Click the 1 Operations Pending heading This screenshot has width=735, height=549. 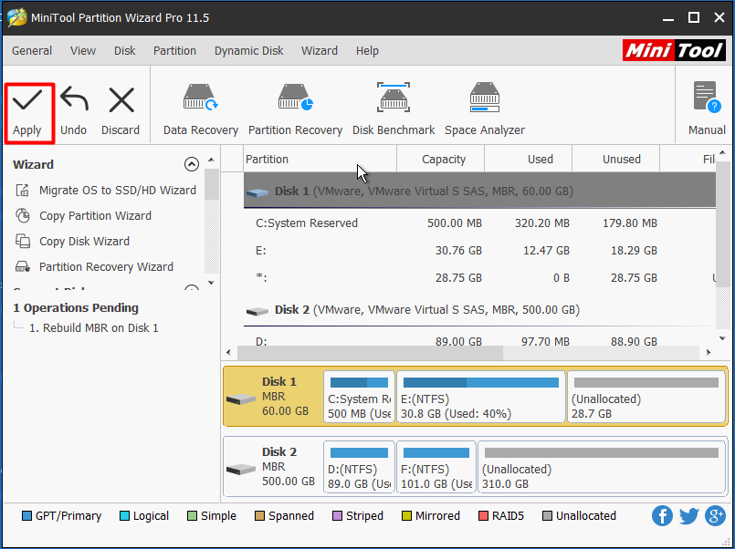click(76, 308)
